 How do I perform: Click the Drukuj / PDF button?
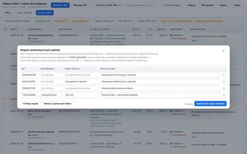45,13
